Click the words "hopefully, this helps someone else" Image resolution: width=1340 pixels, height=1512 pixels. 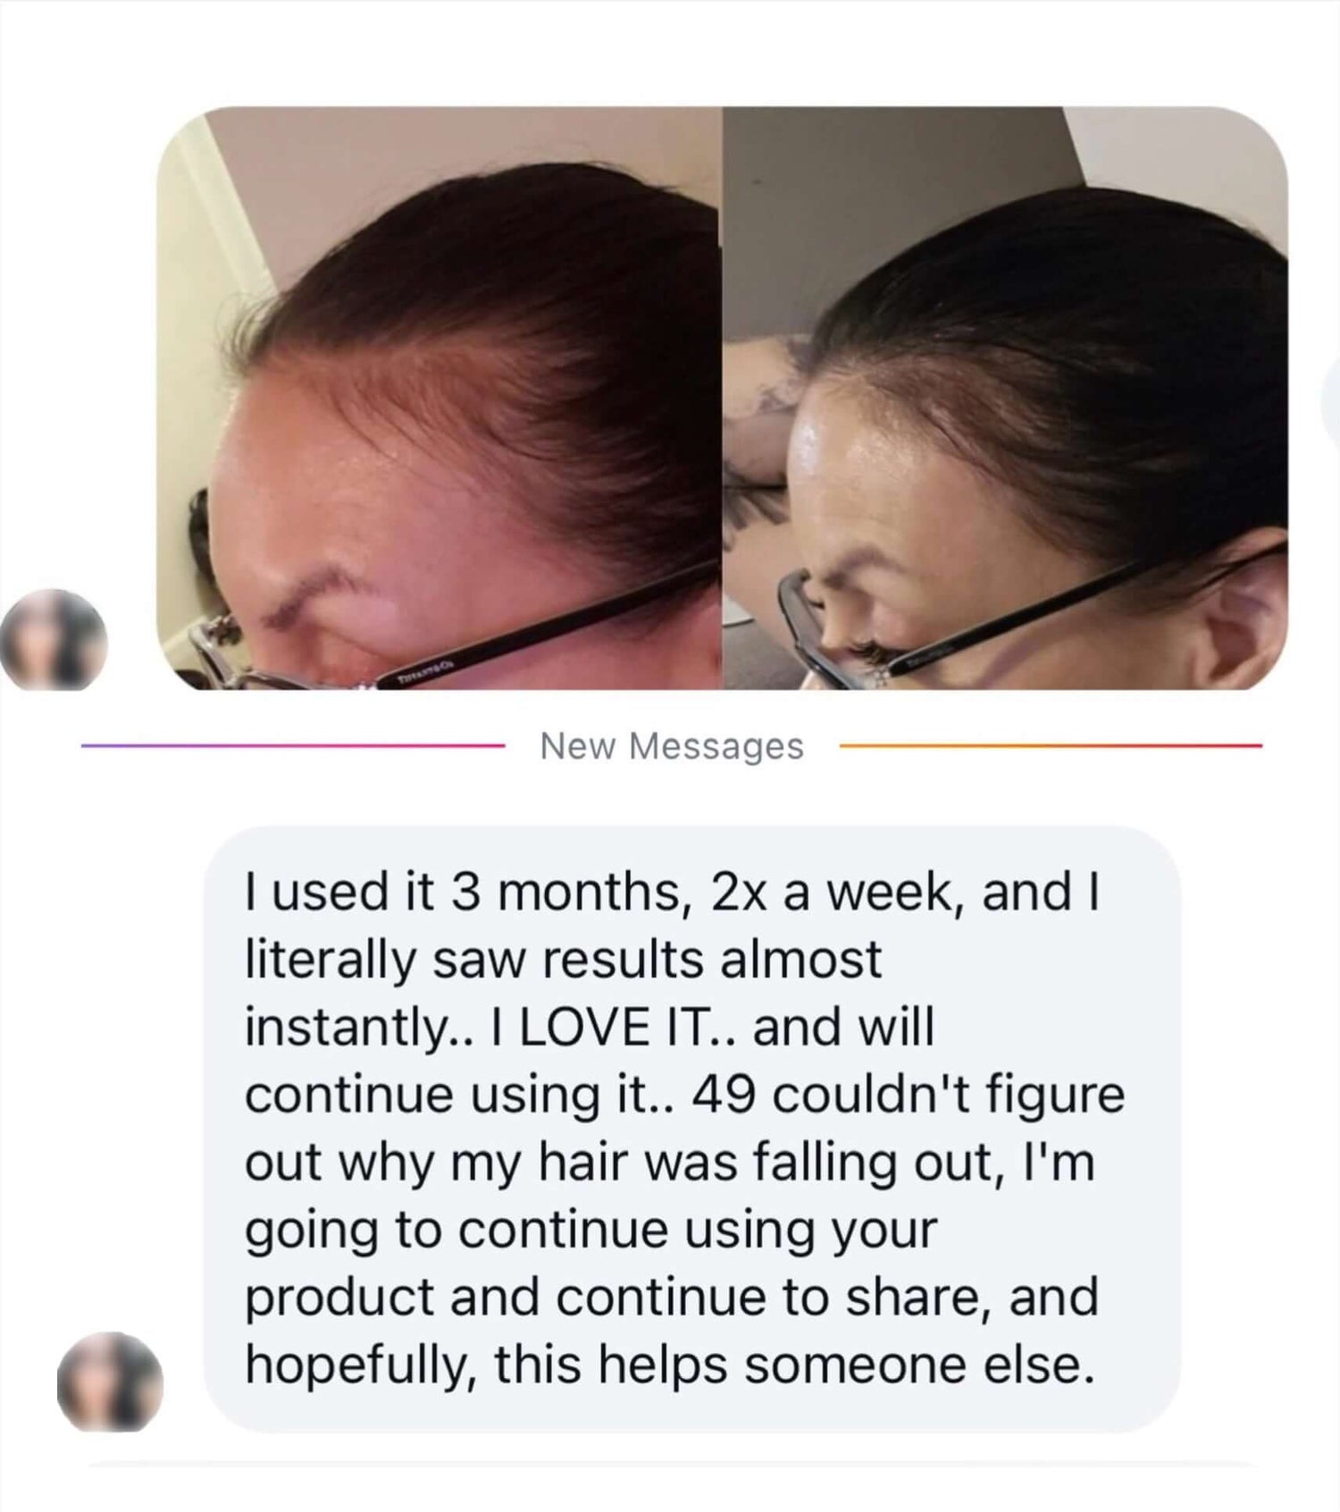click(670, 1366)
